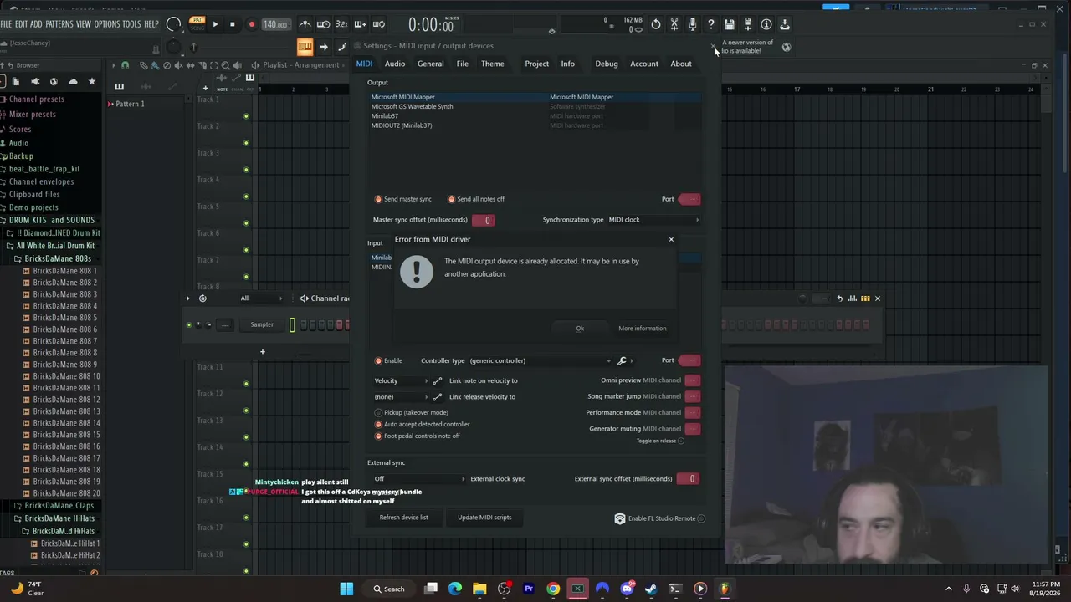Open the Controller type dropdown

pos(540,360)
